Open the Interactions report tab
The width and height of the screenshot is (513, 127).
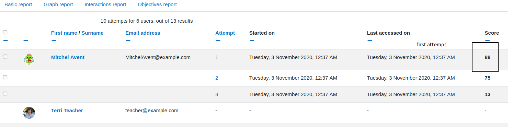click(x=105, y=4)
